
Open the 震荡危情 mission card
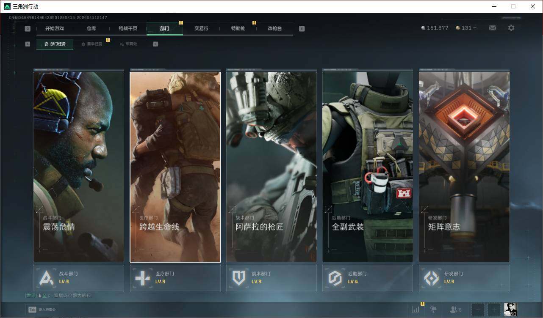click(79, 167)
